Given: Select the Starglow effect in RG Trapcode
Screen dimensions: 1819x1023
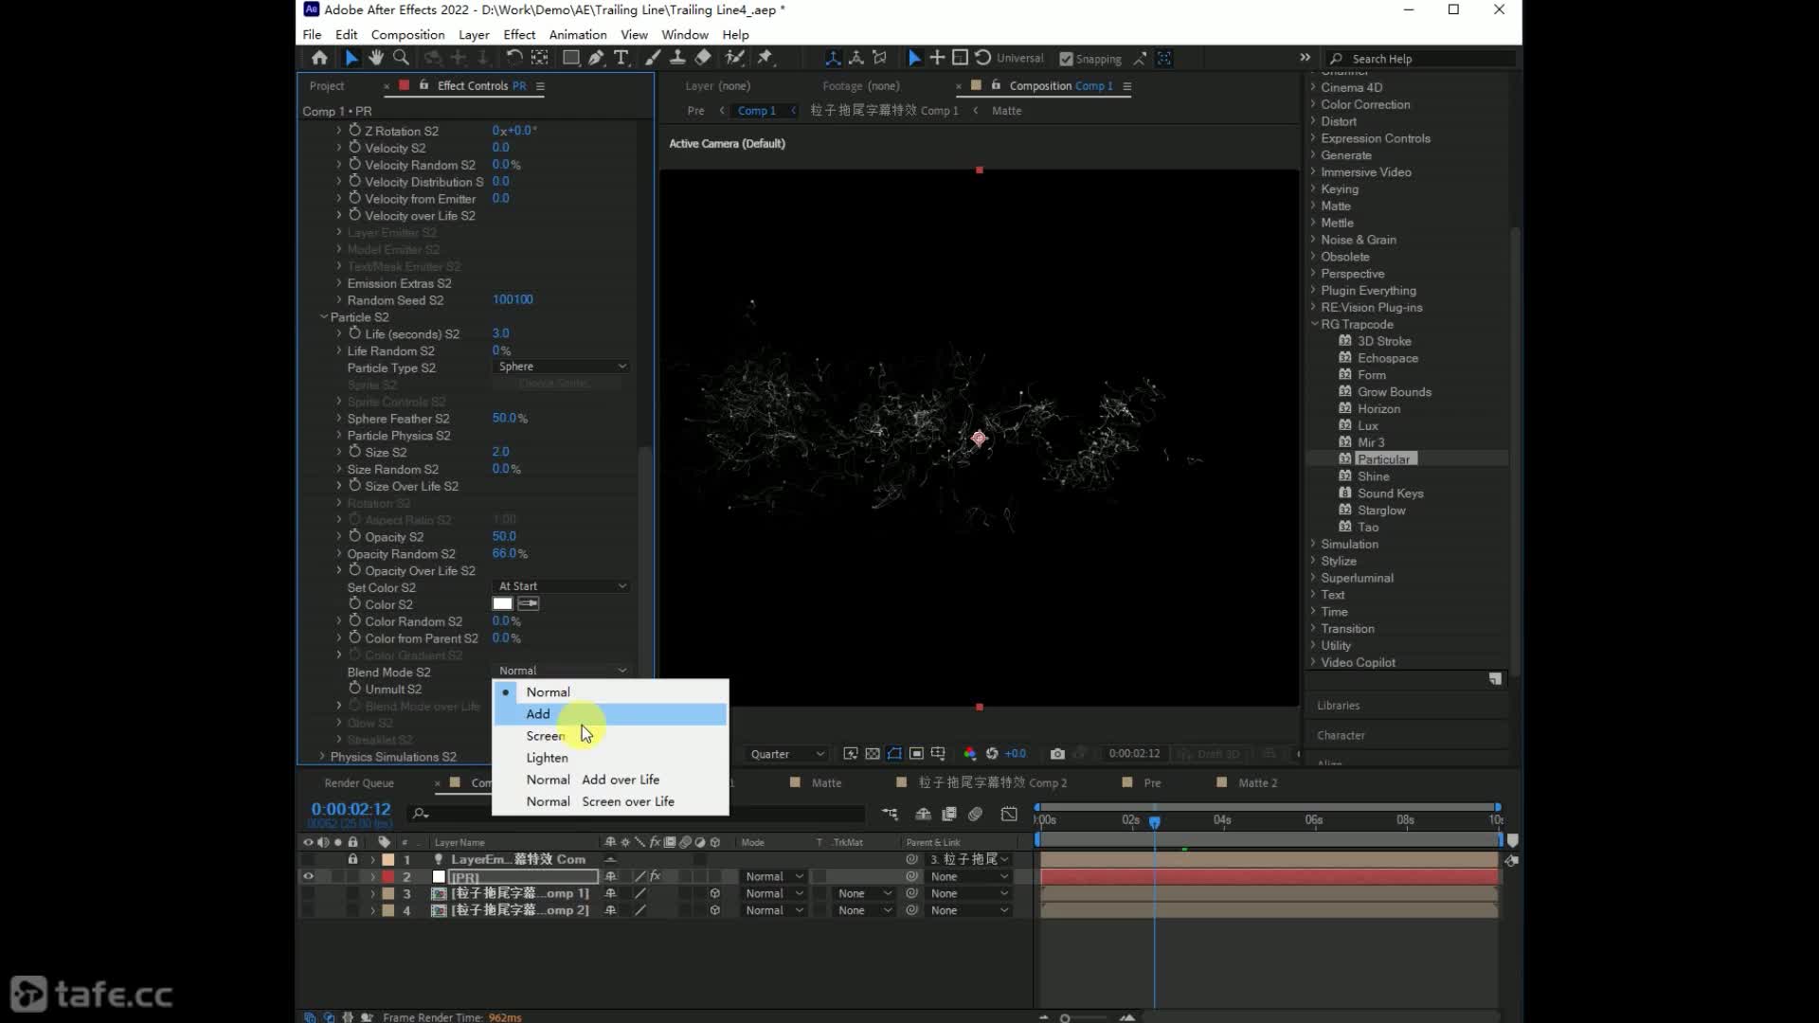Looking at the screenshot, I should click(x=1381, y=511).
